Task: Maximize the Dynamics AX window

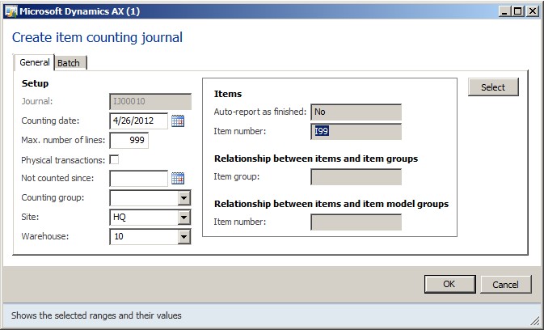Action: 517,11
